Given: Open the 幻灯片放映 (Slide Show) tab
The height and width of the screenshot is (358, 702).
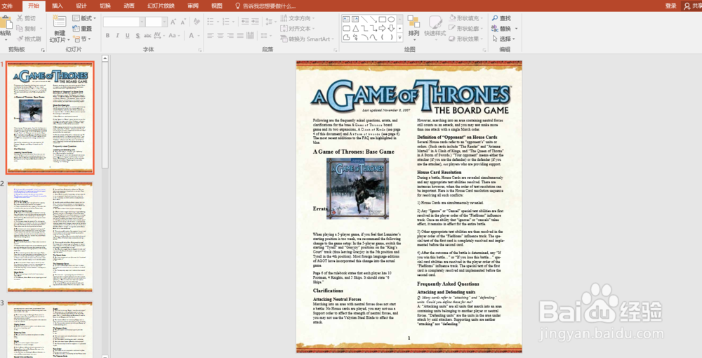Looking at the screenshot, I should click(161, 6).
